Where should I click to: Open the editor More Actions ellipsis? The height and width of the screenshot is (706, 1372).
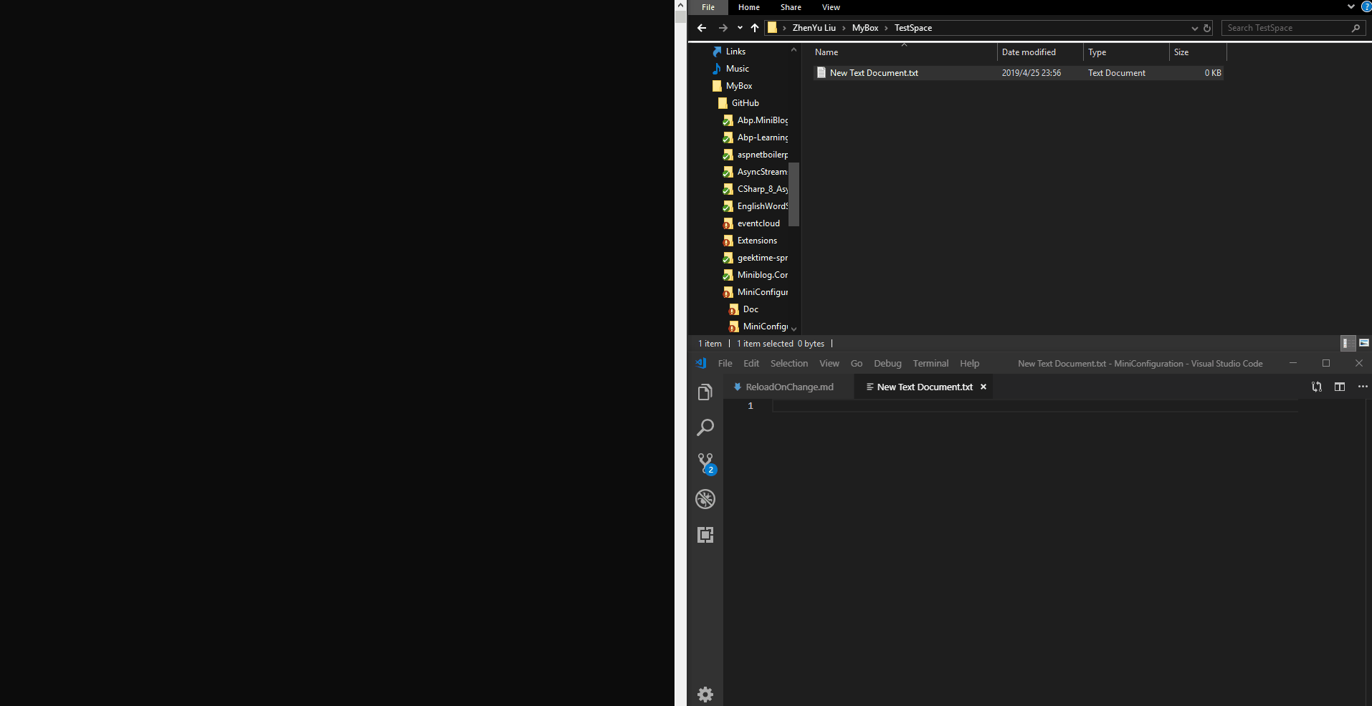pos(1363,387)
